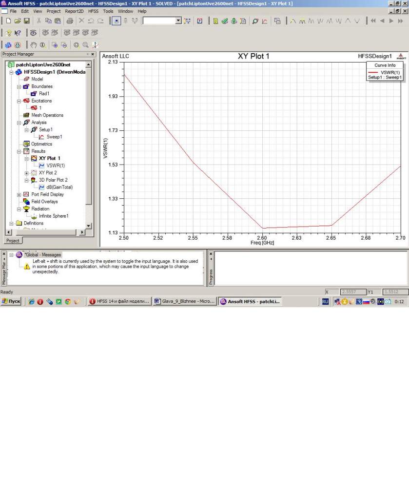Click the Open folder toolbar icon
The width and height of the screenshot is (409, 500).
[x=18, y=21]
